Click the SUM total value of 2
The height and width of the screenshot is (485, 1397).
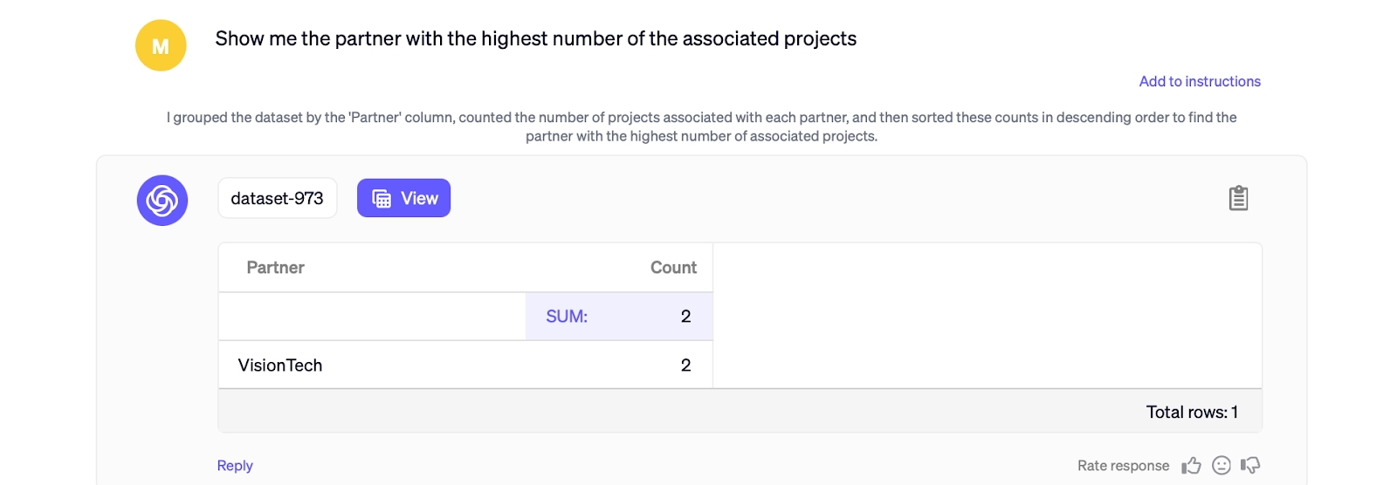685,317
